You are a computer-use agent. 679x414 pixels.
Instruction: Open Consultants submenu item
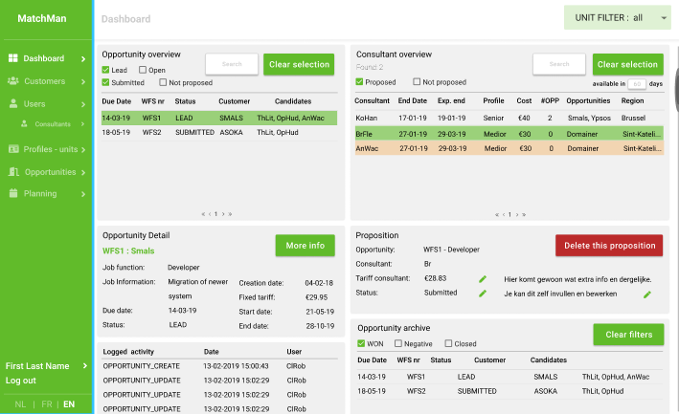pyautogui.click(x=53, y=124)
